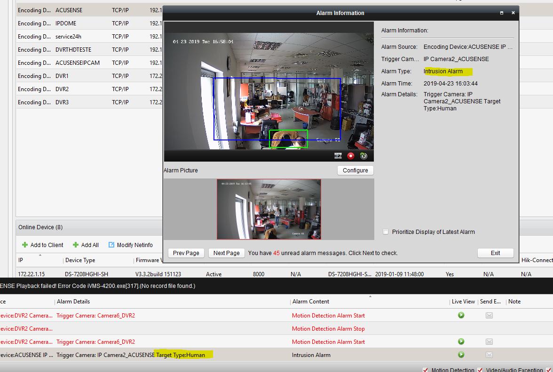
Task: Click the Add All button
Action: [x=86, y=245]
